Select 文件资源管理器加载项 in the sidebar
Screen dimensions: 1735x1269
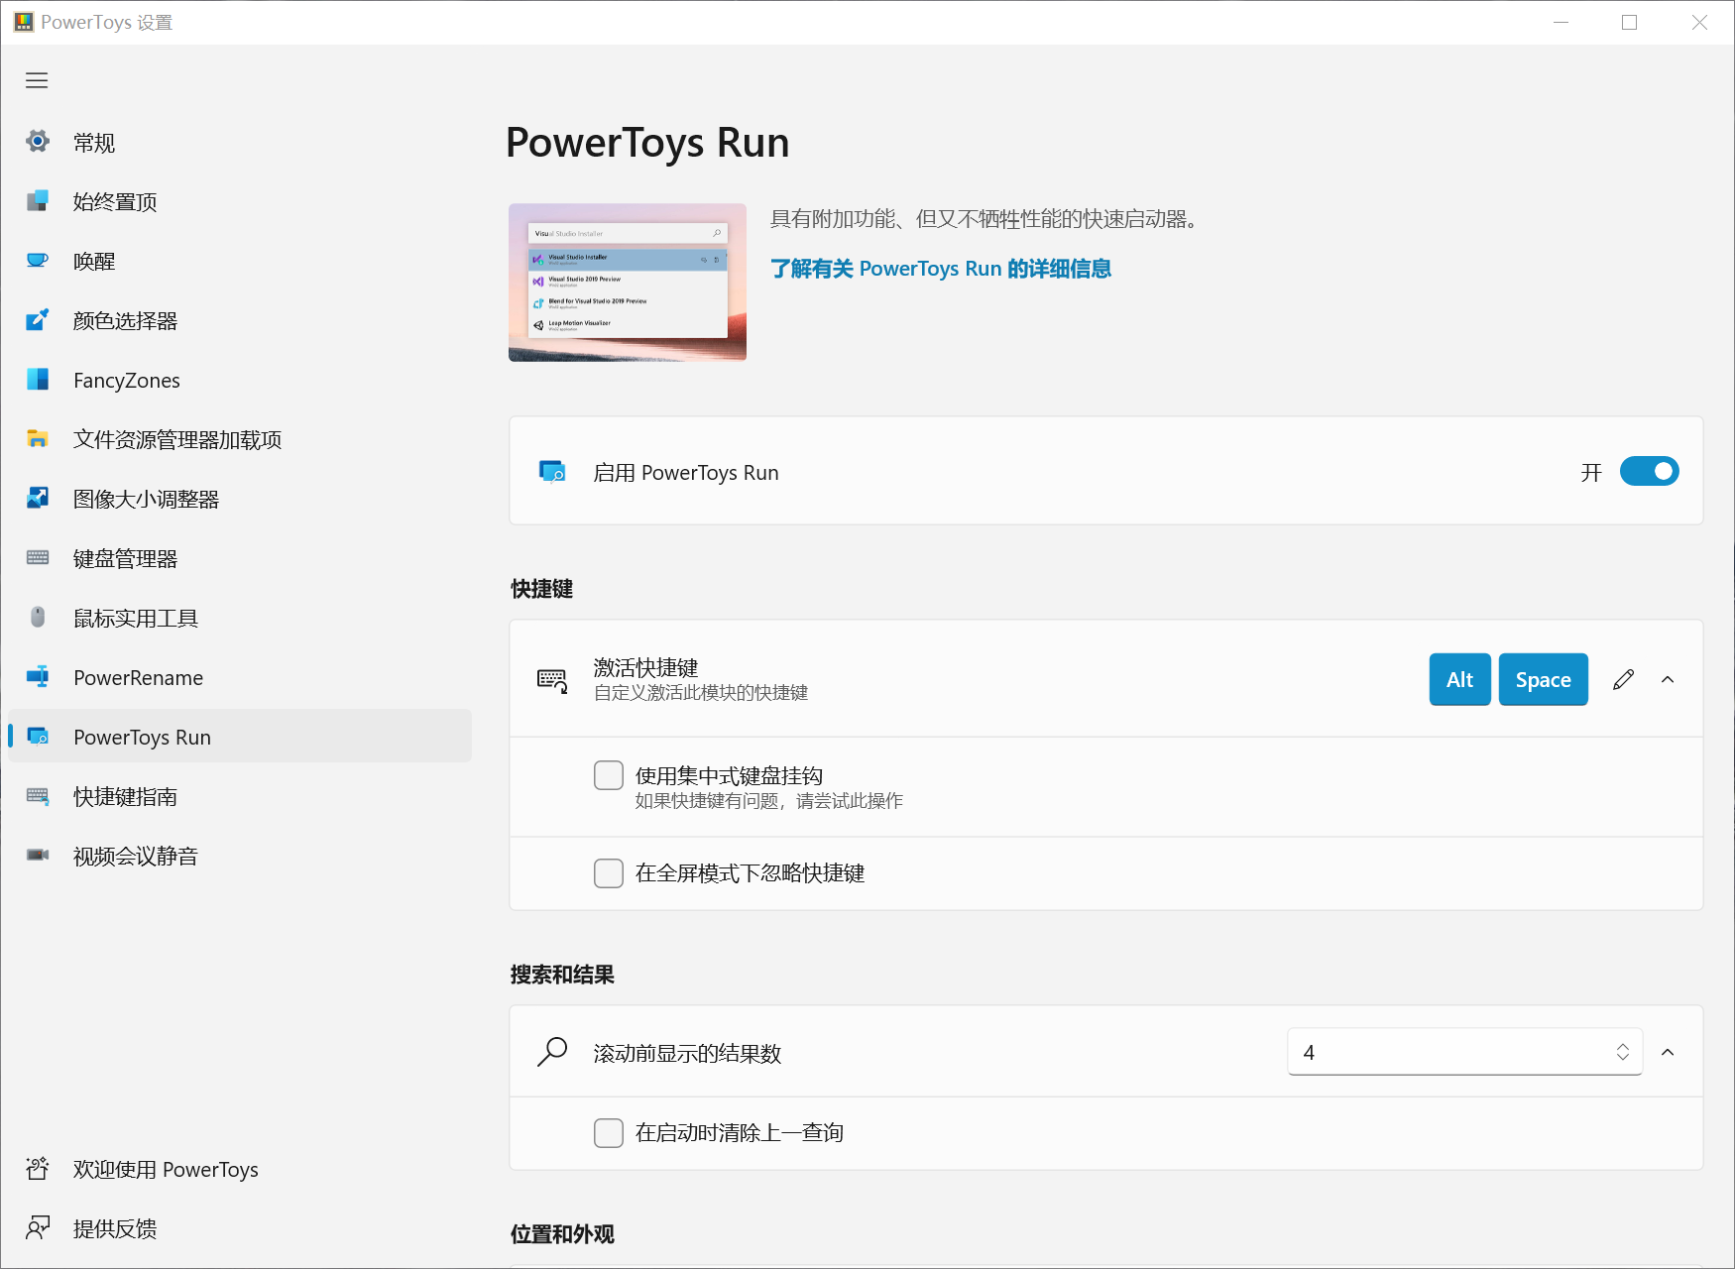(240, 439)
